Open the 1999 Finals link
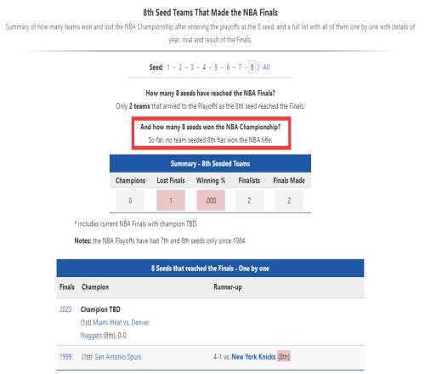 pos(65,357)
